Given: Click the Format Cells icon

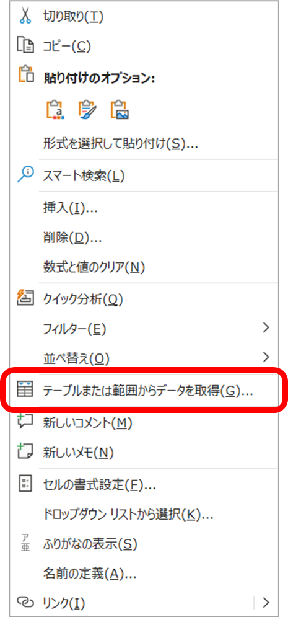Looking at the screenshot, I should coord(25,484).
